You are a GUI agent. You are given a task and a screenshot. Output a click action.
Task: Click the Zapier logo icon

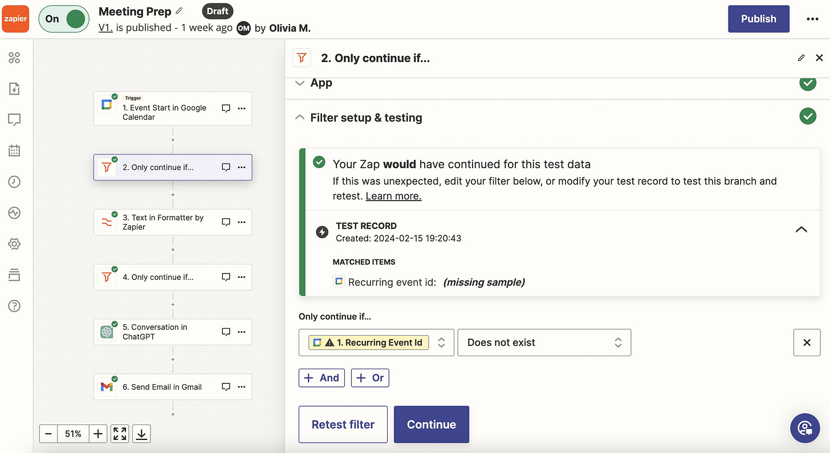pyautogui.click(x=15, y=19)
